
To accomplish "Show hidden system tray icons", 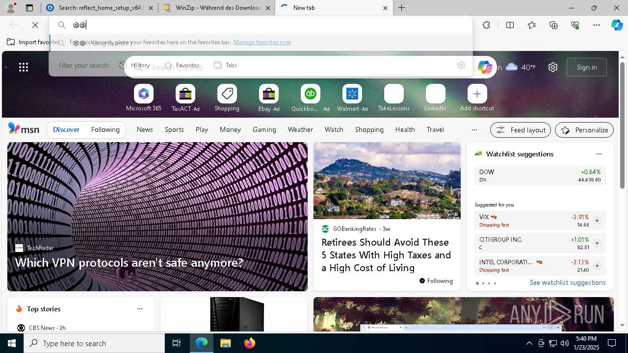I will [529, 343].
